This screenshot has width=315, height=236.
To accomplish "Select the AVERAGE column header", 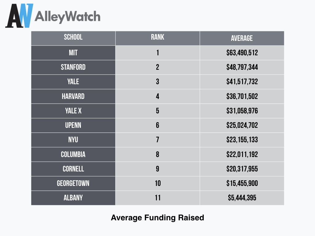I will (242, 38).
